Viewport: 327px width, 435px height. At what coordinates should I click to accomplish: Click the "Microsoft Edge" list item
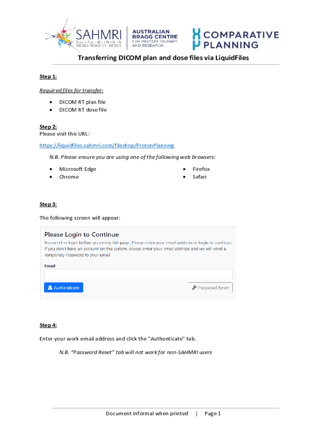click(78, 169)
